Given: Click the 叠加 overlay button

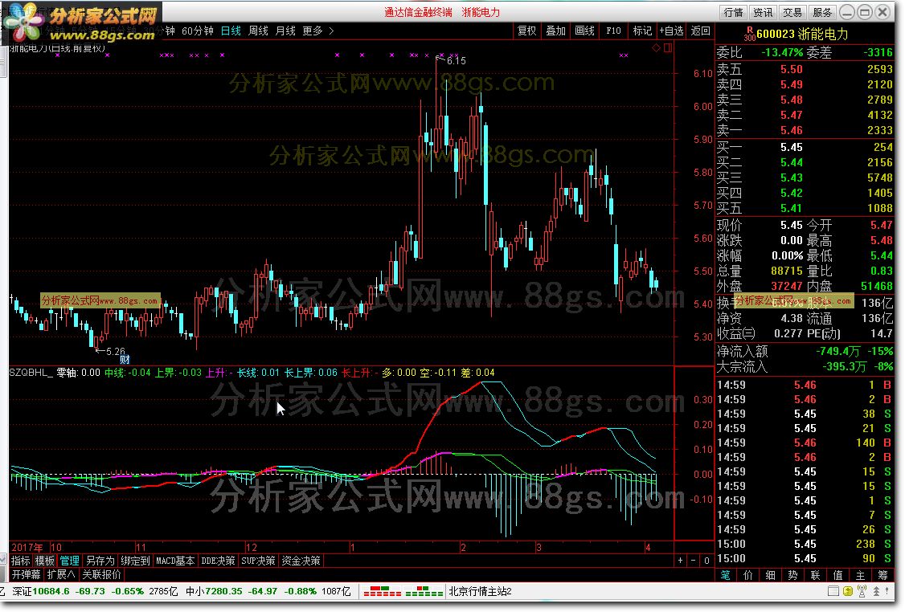Looking at the screenshot, I should pos(556,31).
